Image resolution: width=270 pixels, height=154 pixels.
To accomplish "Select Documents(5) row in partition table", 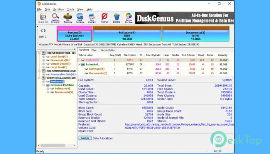I will click(153, 73).
